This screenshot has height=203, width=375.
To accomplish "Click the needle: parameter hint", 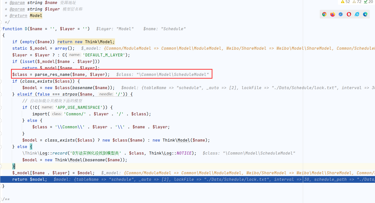I will click(106, 94).
